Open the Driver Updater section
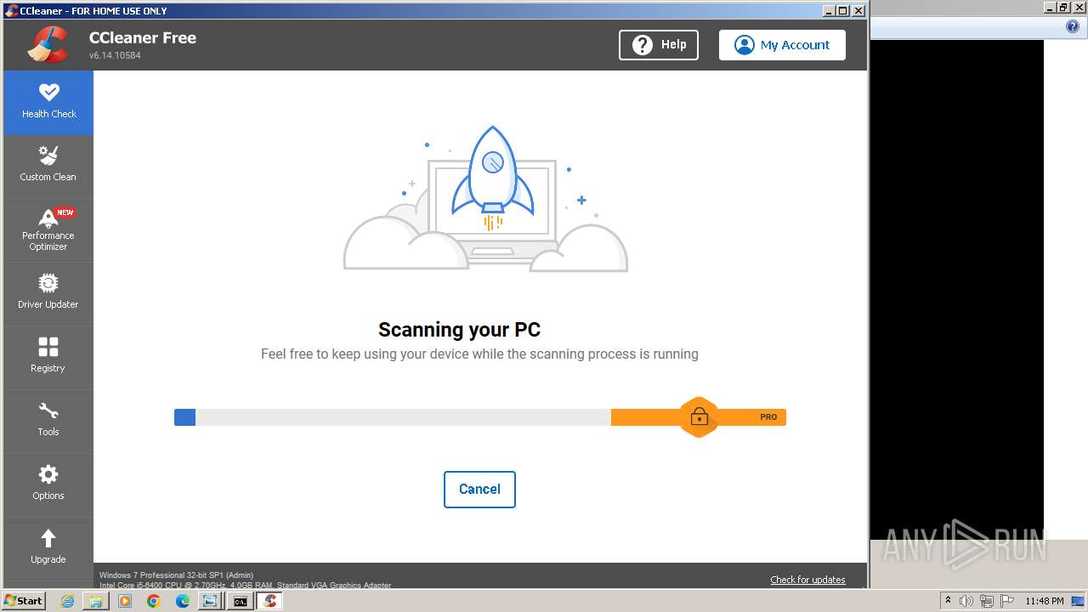 [x=48, y=294]
